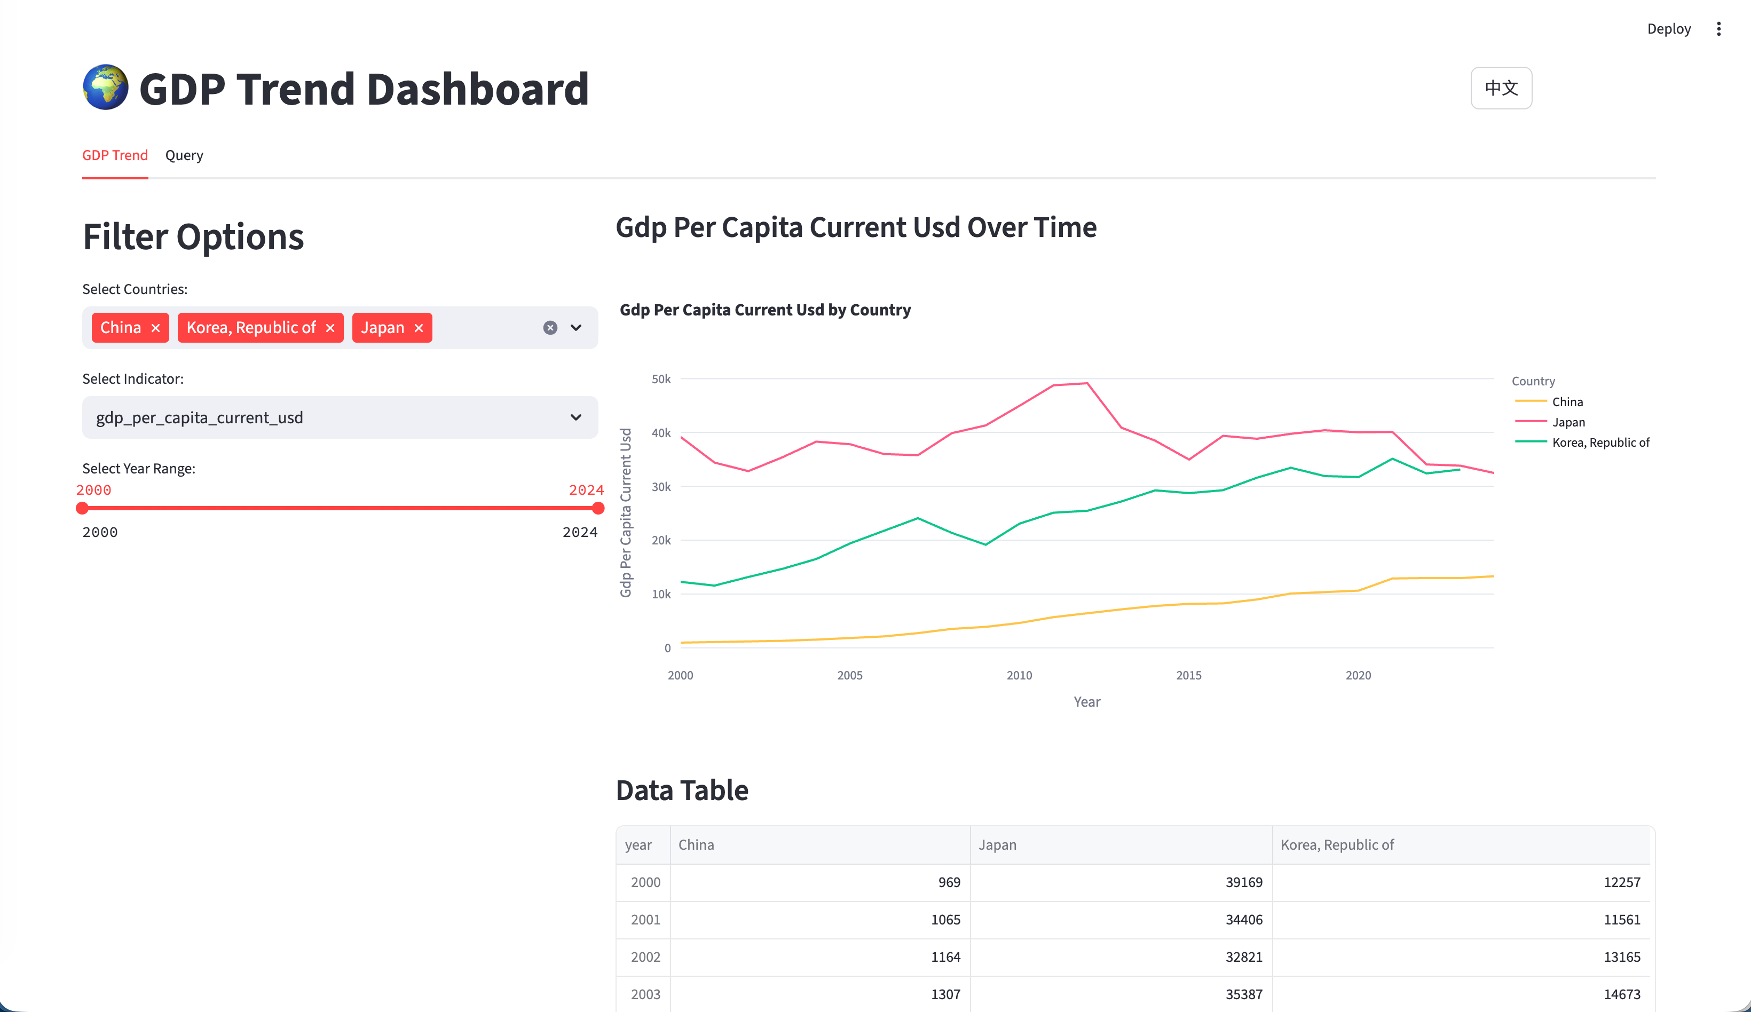This screenshot has width=1751, height=1012.
Task: Click the Deploy button
Action: [x=1668, y=28]
